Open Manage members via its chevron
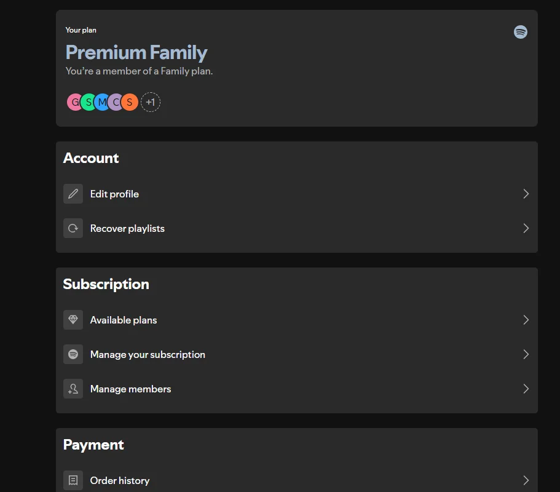Screen dimensions: 560x492 tap(526, 389)
